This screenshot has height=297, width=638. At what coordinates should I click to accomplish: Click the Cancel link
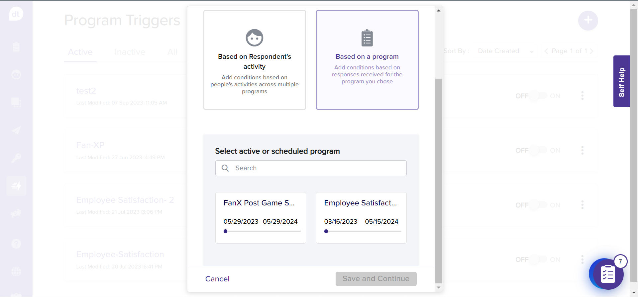click(x=217, y=279)
